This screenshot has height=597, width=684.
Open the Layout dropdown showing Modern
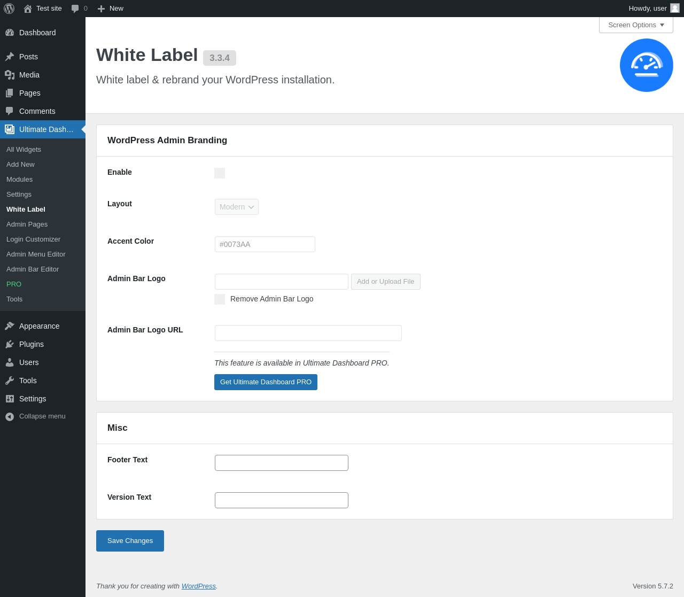pyautogui.click(x=237, y=207)
